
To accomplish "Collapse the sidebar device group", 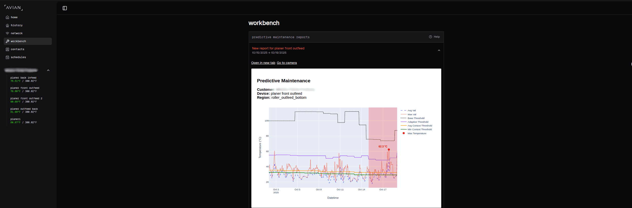I will (48, 70).
